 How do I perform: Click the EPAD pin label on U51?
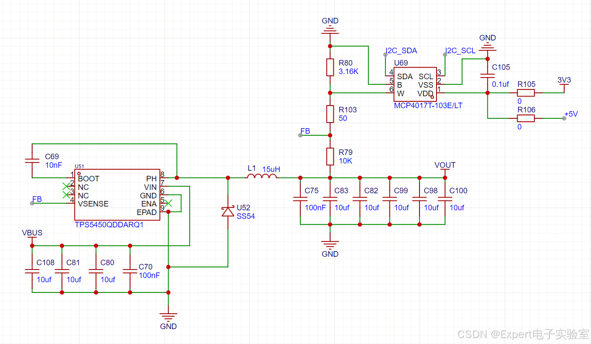[x=147, y=212]
